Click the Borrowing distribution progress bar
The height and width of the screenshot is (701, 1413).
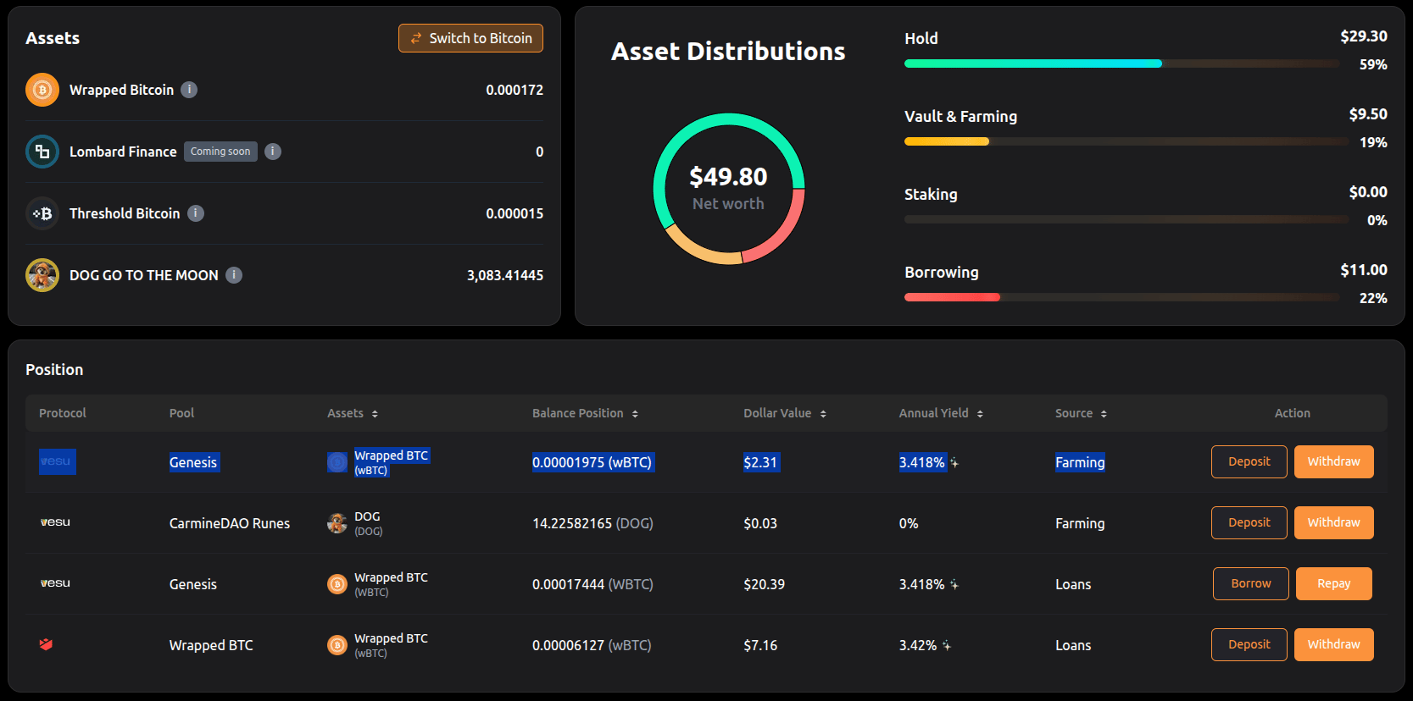click(x=1122, y=297)
